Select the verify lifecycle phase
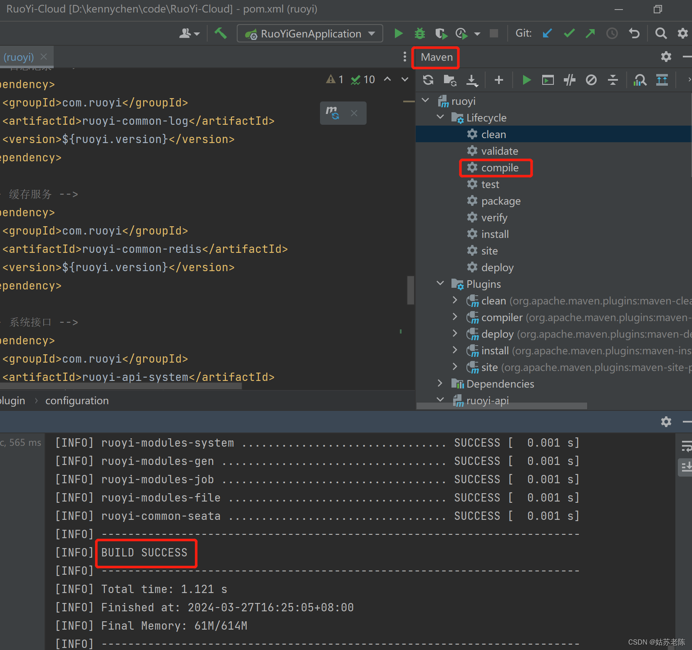692x650 pixels. 487,217
